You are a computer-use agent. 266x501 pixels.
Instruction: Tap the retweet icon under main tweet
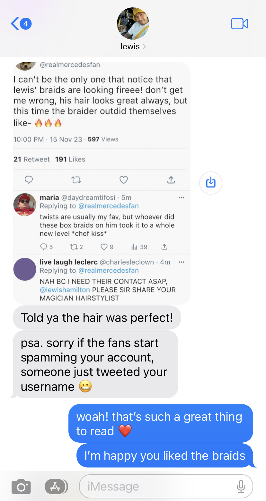point(76,180)
